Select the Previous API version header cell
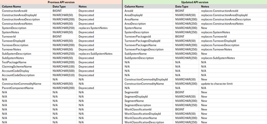Image resolution: width=267 pixels, height=124 pixels. coord(61,2)
